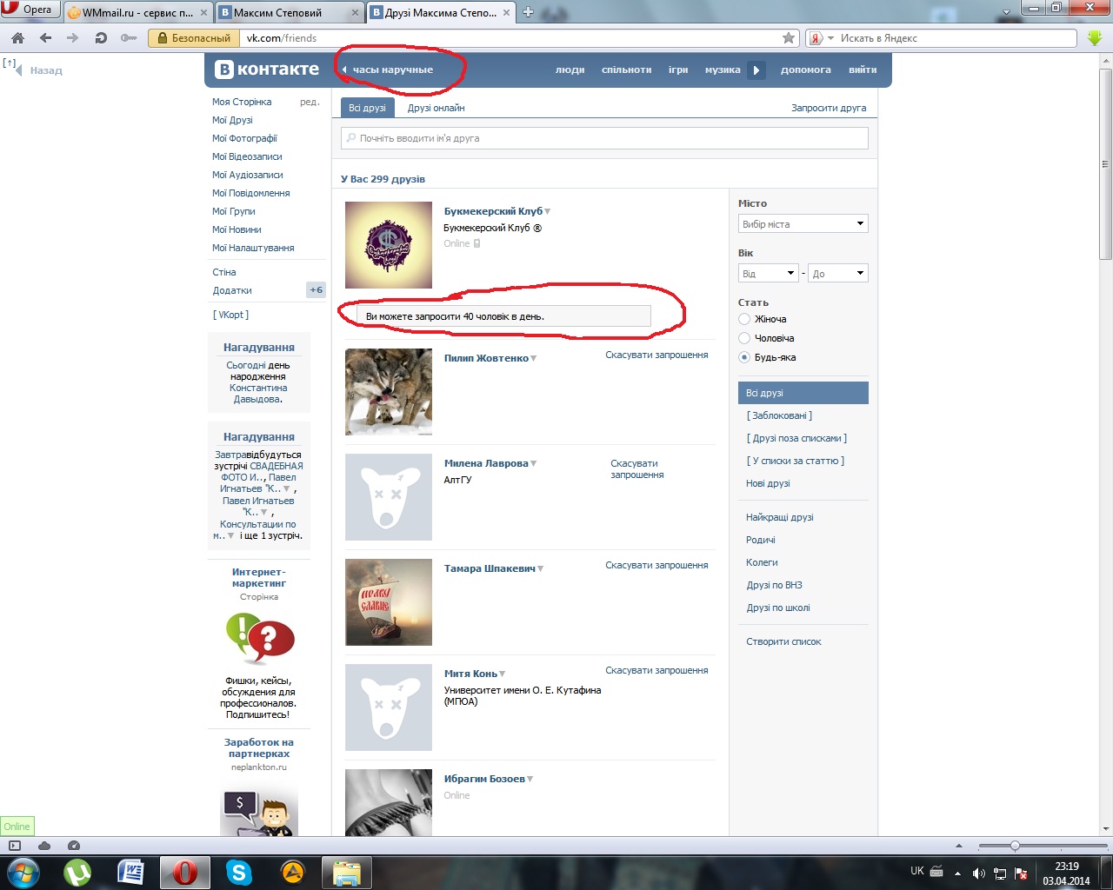Expand menu next to Тамара Шпакевич
Viewport: 1113px width, 890px height.
(541, 569)
